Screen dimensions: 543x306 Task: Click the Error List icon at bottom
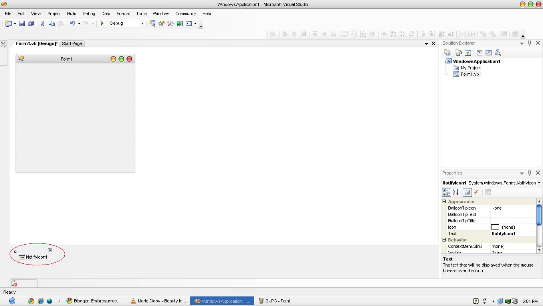14,283
